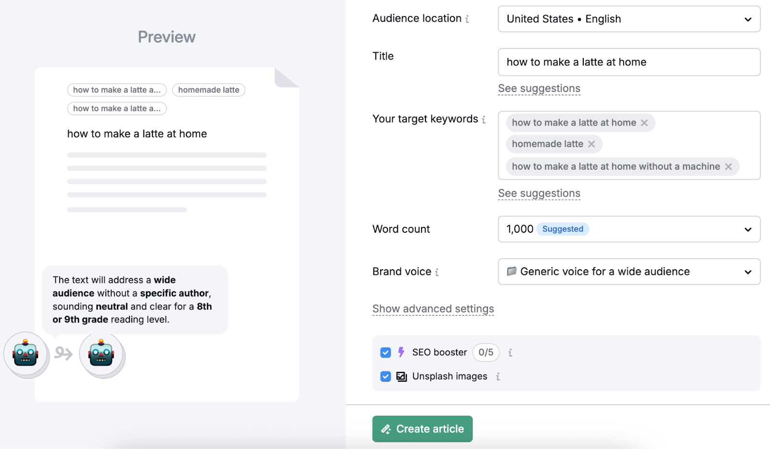Click the lightning bolt SEO booster icon
The width and height of the screenshot is (770, 449).
[x=401, y=352]
